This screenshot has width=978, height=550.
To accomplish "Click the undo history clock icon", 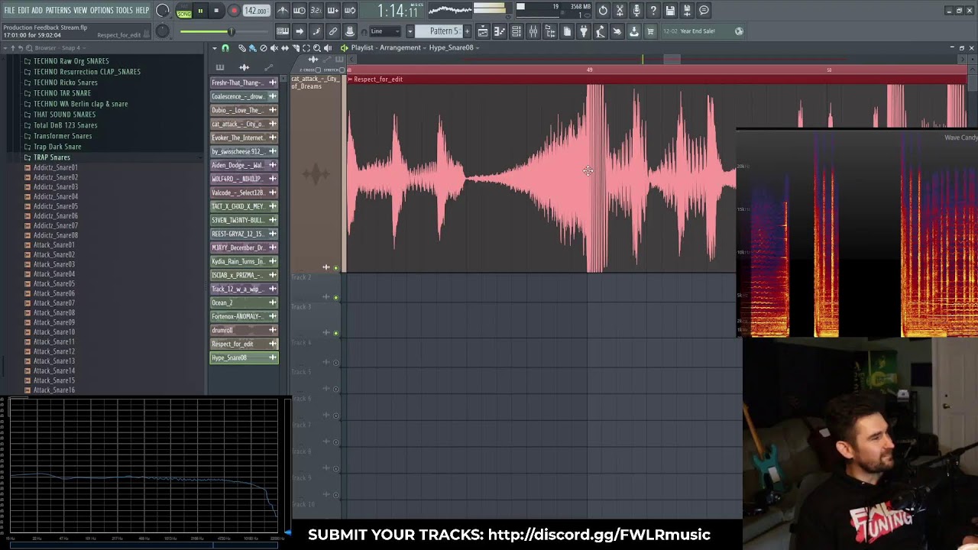I will click(x=603, y=10).
